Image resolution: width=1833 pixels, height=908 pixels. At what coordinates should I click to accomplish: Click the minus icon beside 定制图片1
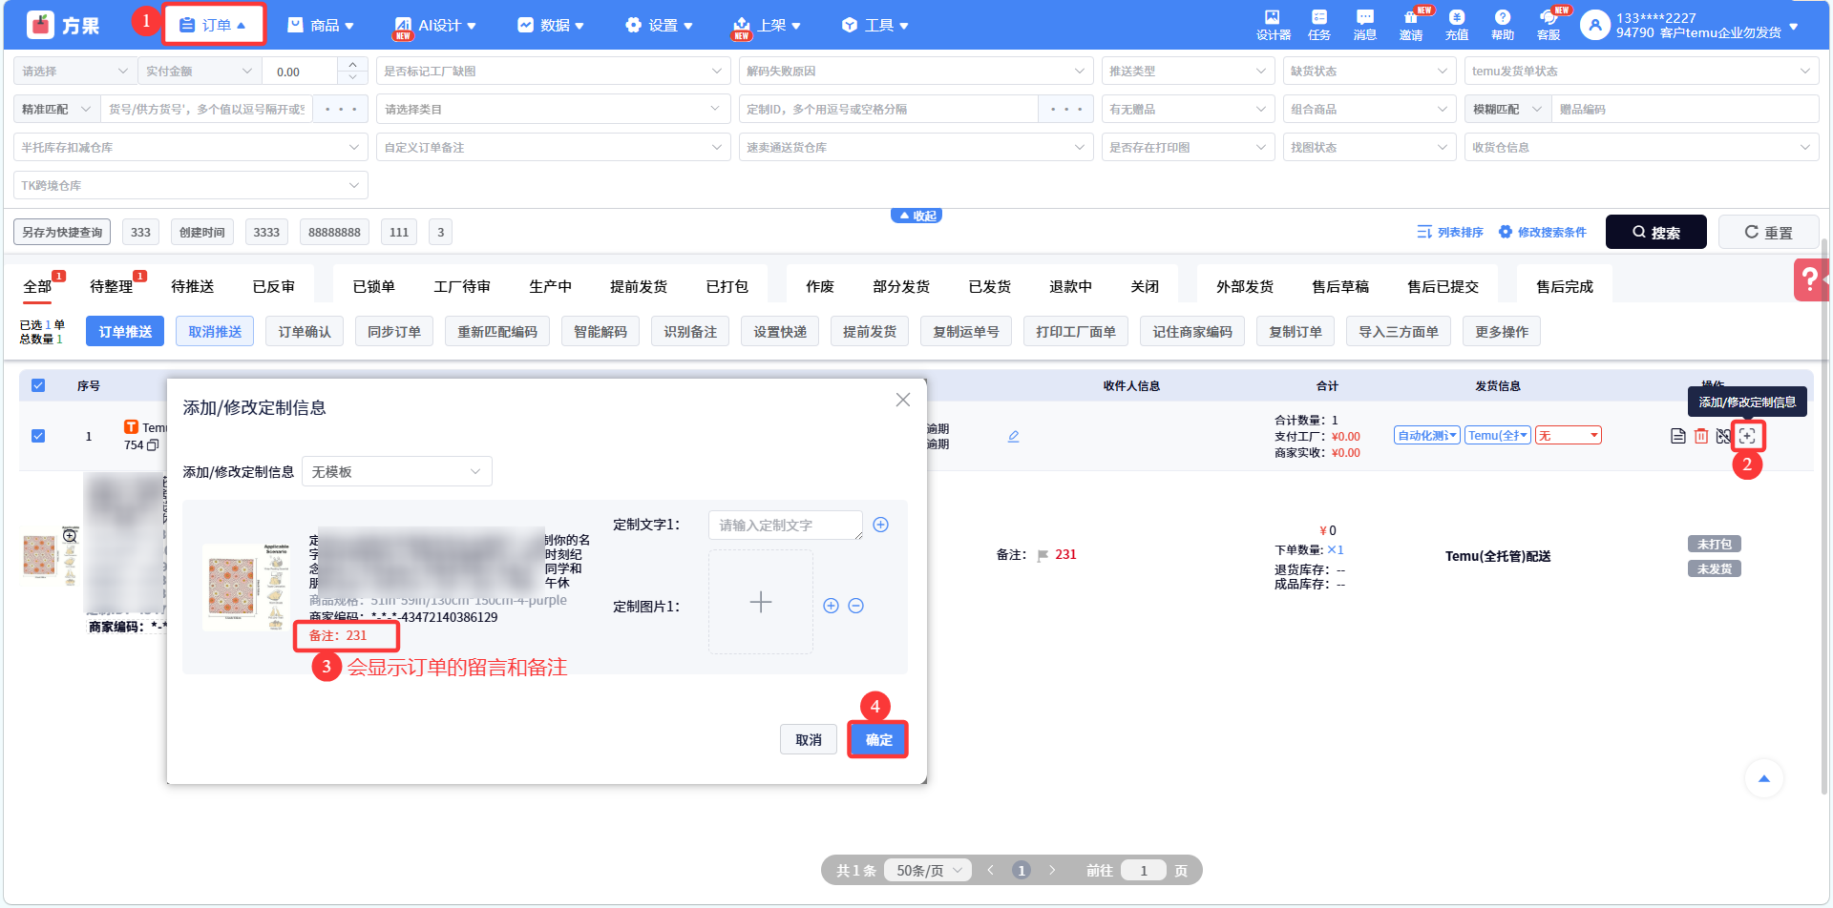tap(856, 606)
